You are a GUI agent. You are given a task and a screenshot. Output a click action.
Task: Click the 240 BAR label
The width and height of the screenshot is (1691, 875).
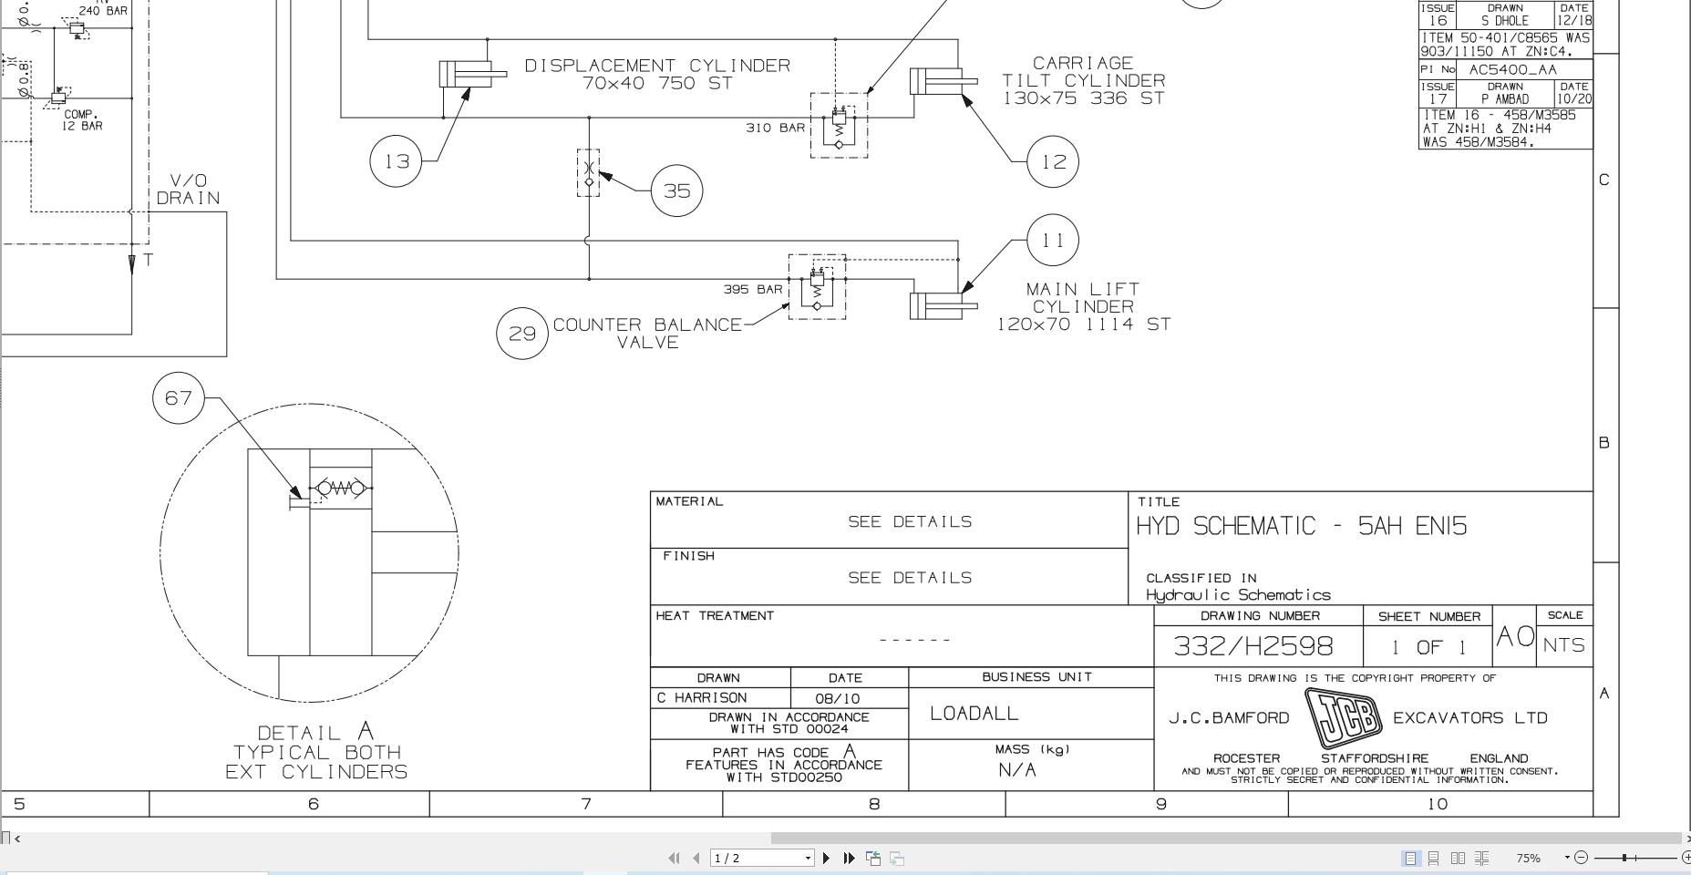click(x=103, y=11)
